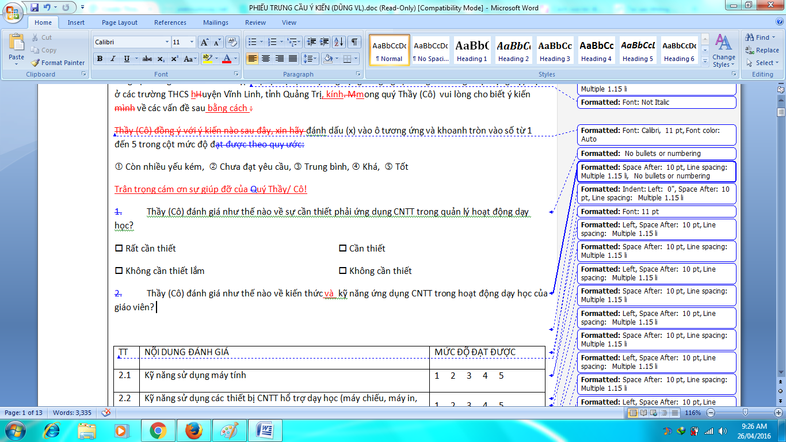Open the Review ribbon tab

(x=255, y=22)
